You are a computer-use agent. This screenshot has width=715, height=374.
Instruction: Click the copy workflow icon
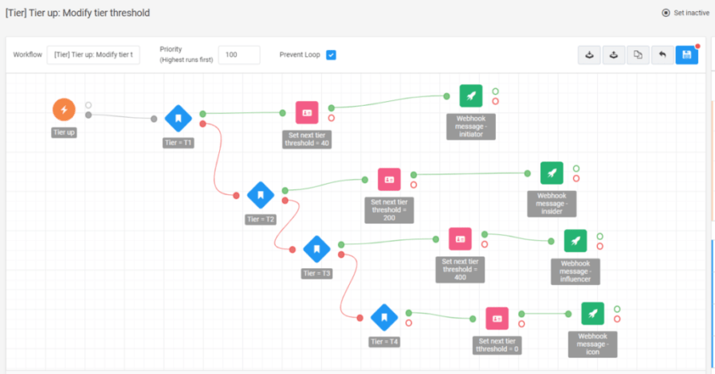pyautogui.click(x=638, y=55)
